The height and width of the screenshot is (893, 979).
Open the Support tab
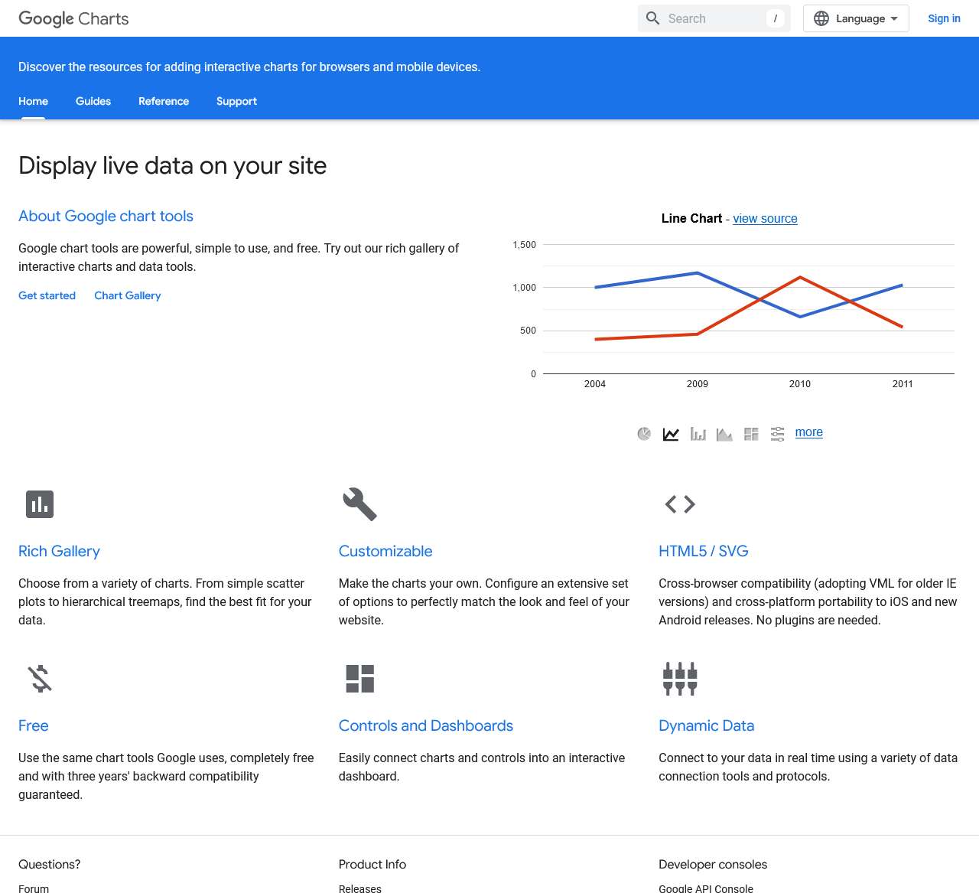236,101
